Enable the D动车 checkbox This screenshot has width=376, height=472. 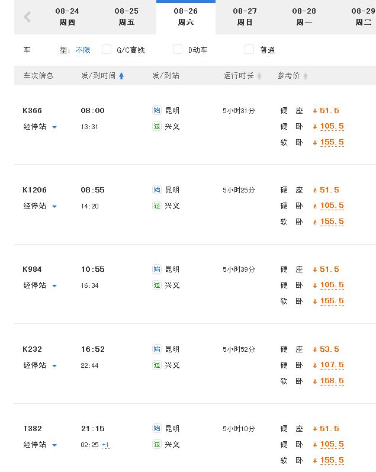(178, 49)
